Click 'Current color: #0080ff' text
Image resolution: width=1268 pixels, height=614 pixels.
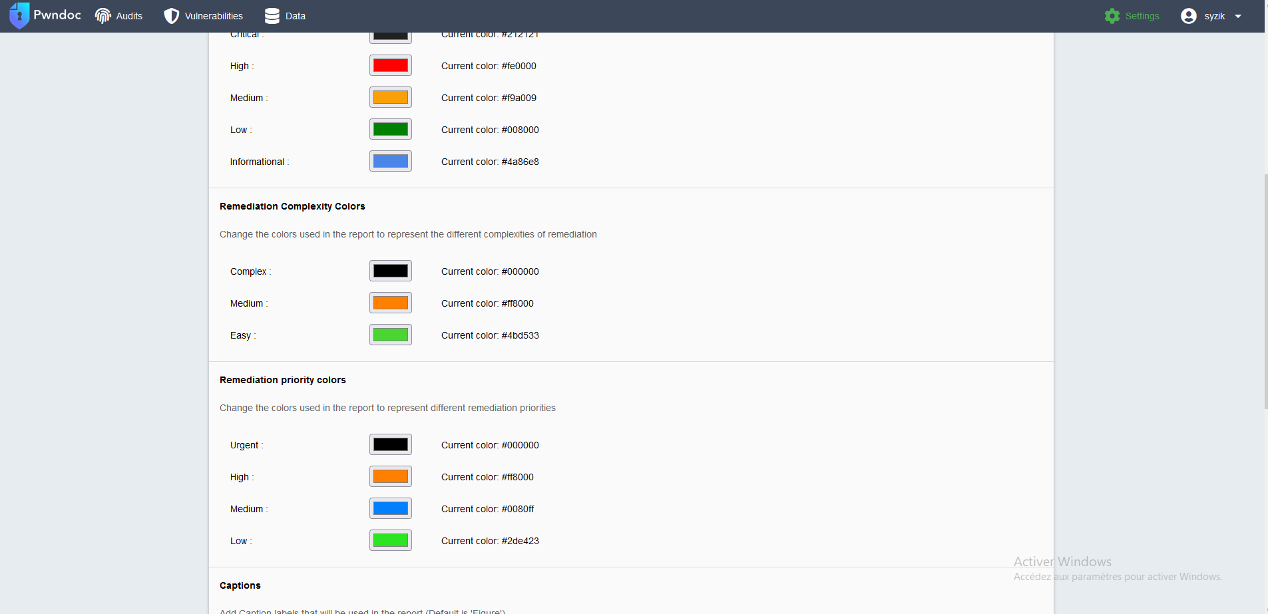click(x=487, y=509)
